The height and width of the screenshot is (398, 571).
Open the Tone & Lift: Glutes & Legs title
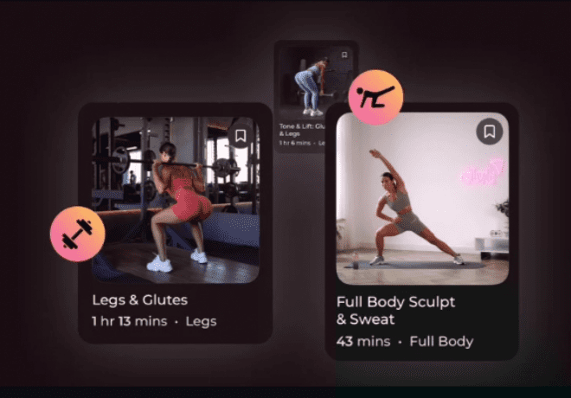(302, 130)
